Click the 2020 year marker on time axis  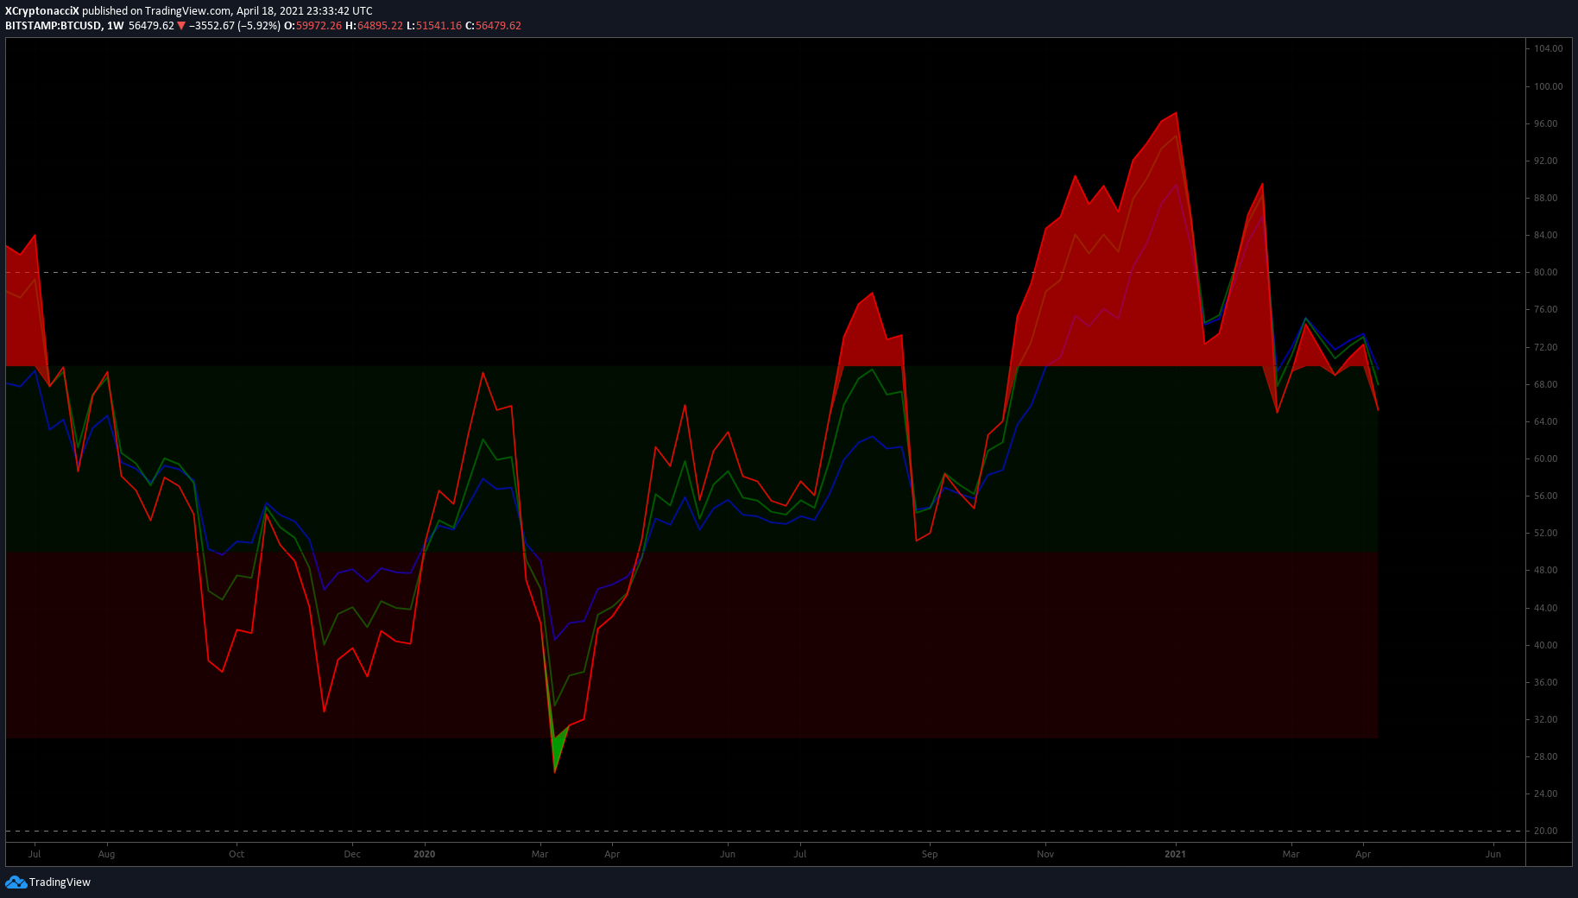click(424, 854)
